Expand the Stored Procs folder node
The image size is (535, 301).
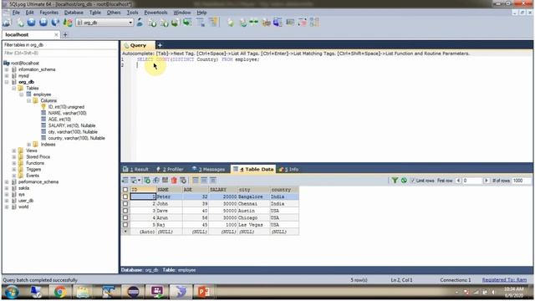click(x=14, y=157)
